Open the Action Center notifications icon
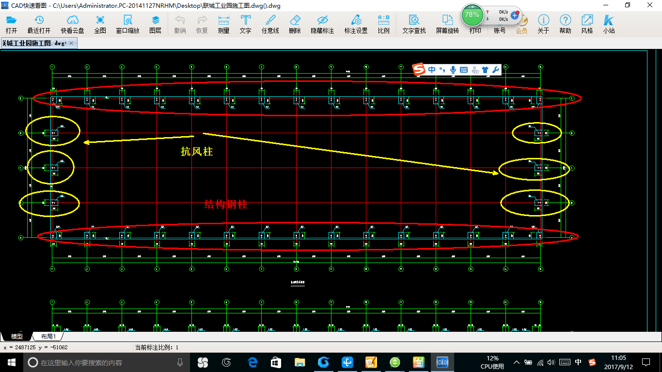The width and height of the screenshot is (662, 372). click(646, 362)
